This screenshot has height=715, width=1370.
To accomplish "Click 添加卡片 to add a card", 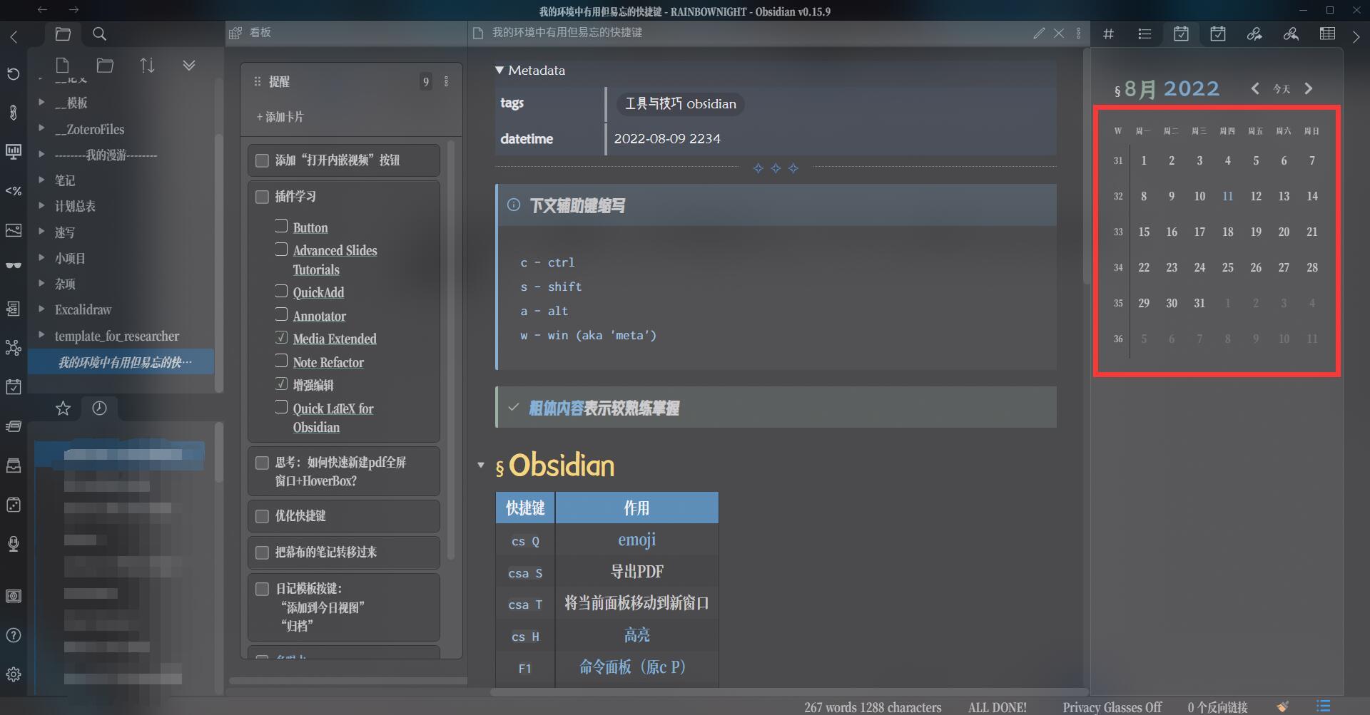I will pyautogui.click(x=280, y=117).
